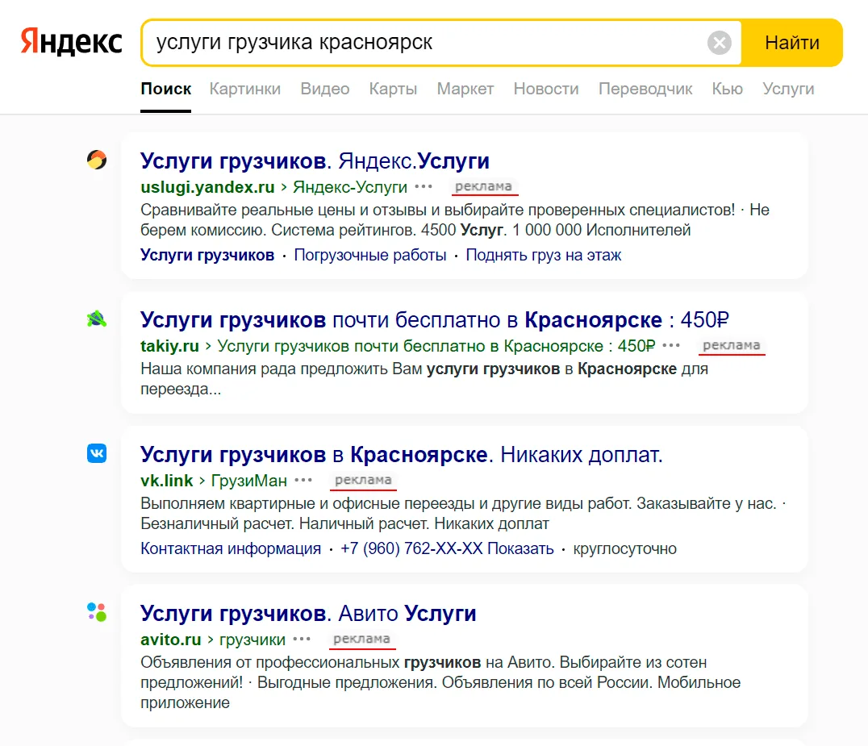This screenshot has height=746, width=868.
Task: Open 'Услуги грузчиков. Авито Услуги' result
Action: (x=308, y=613)
